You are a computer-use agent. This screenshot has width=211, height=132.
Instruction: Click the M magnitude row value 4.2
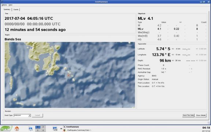click(x=159, y=25)
